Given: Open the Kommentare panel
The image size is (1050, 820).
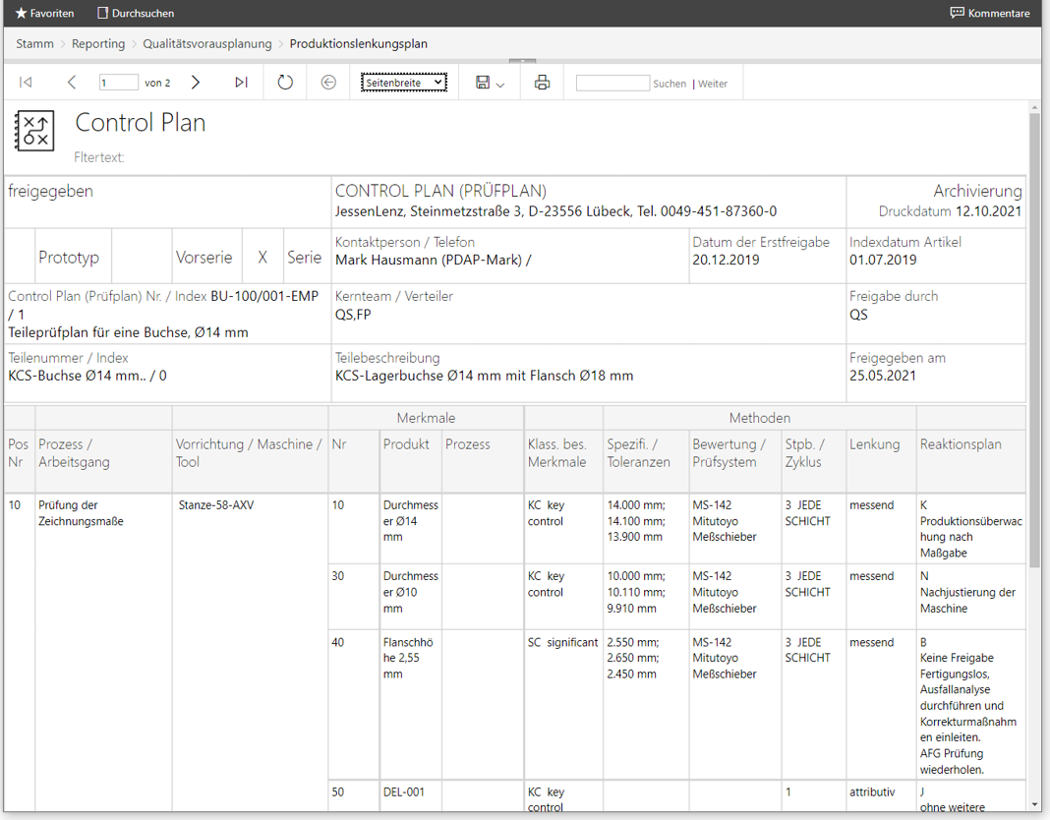Looking at the screenshot, I should click(990, 14).
